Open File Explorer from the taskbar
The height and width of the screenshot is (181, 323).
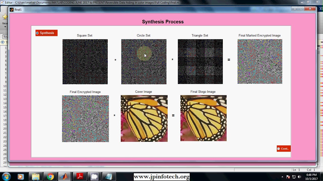pyautogui.click(x=36, y=177)
